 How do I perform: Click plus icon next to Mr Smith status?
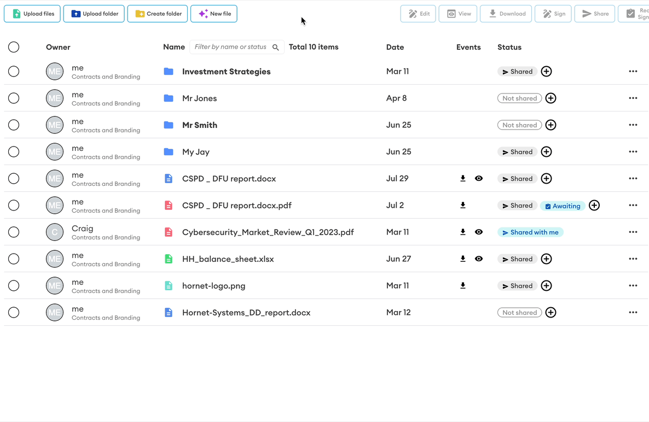tap(551, 125)
